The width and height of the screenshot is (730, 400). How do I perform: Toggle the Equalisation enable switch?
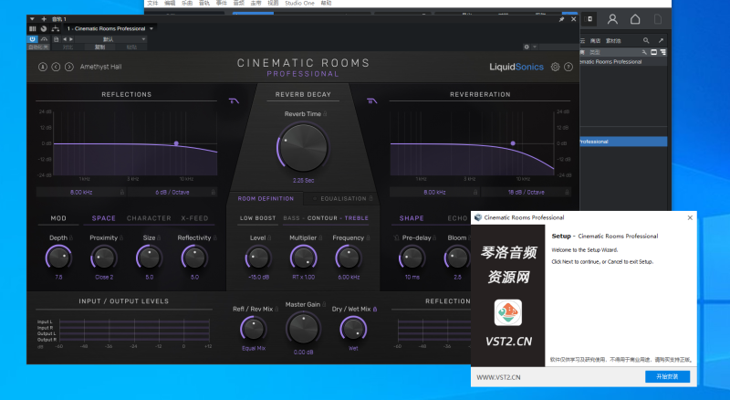(x=315, y=198)
